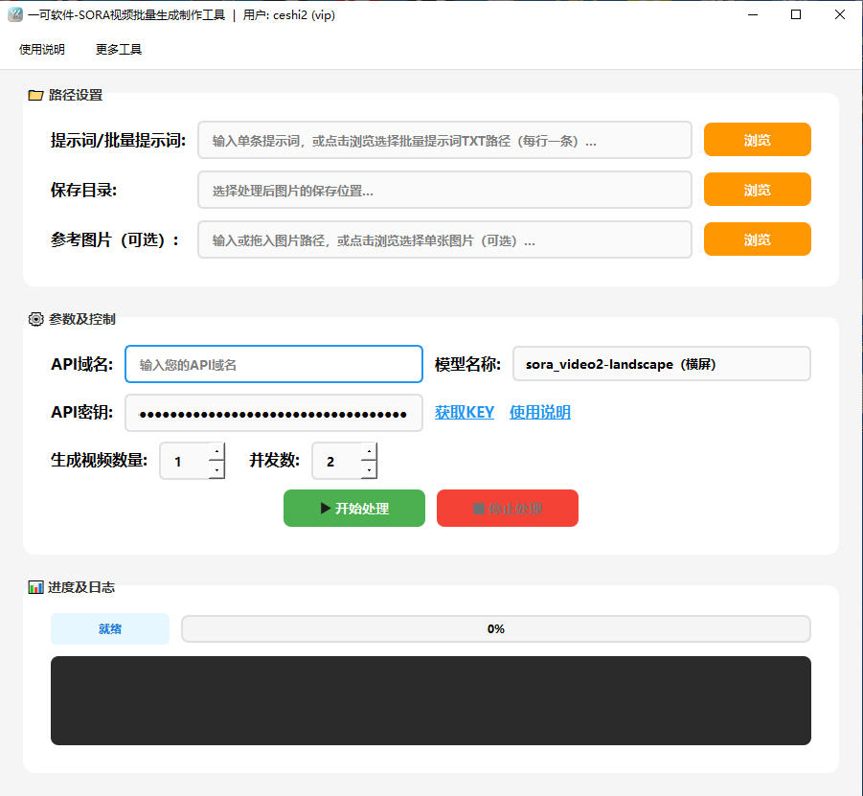Click the gear icon beside 参数及控制
This screenshot has height=796, width=863.
[x=35, y=319]
